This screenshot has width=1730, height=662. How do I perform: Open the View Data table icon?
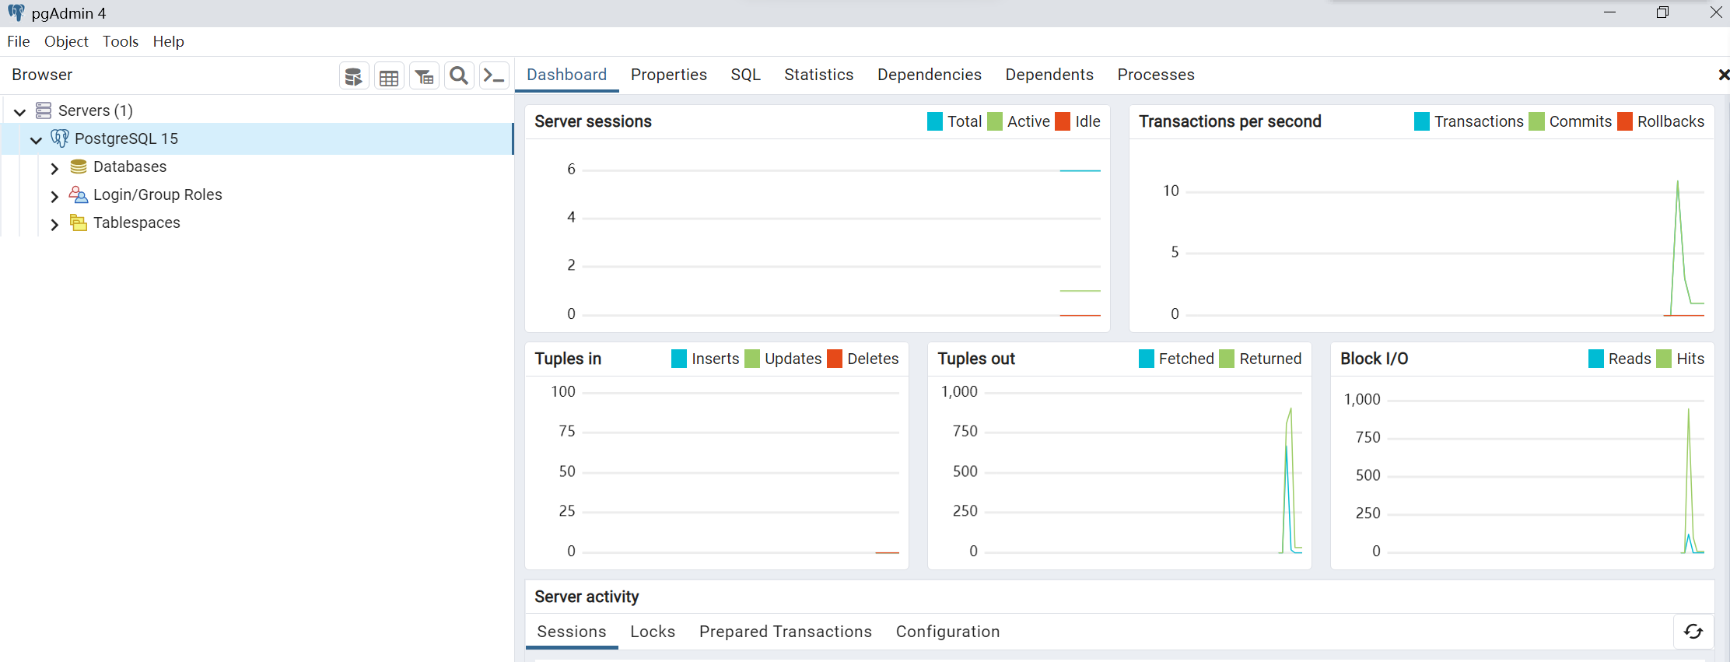point(389,76)
